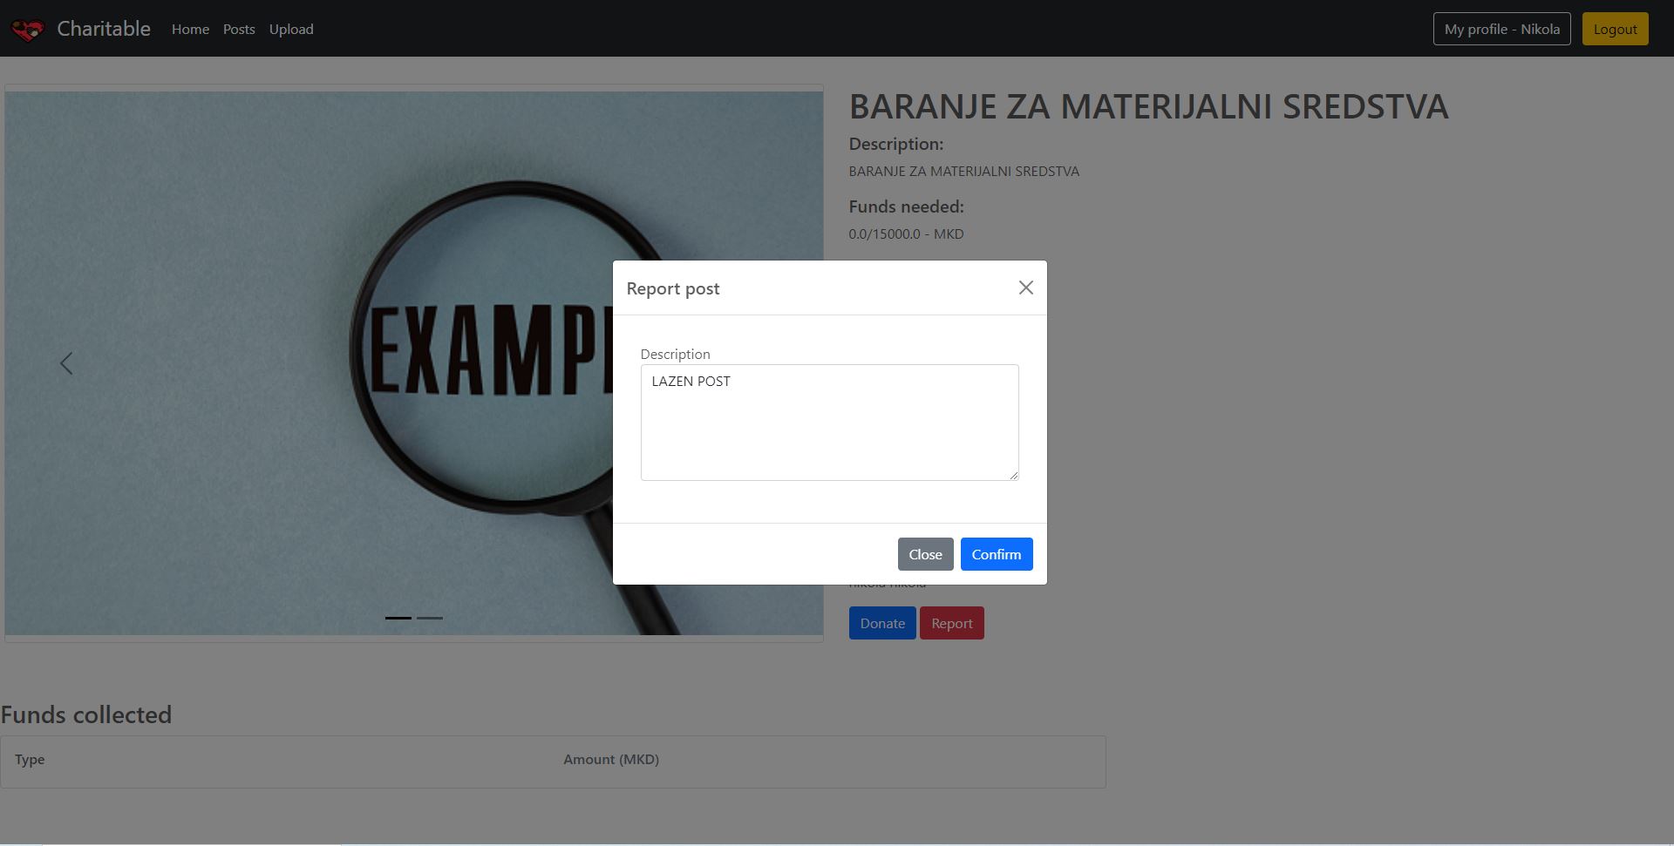Close the Report post dialog with X
Screen dimensions: 1674x846
click(x=1025, y=288)
